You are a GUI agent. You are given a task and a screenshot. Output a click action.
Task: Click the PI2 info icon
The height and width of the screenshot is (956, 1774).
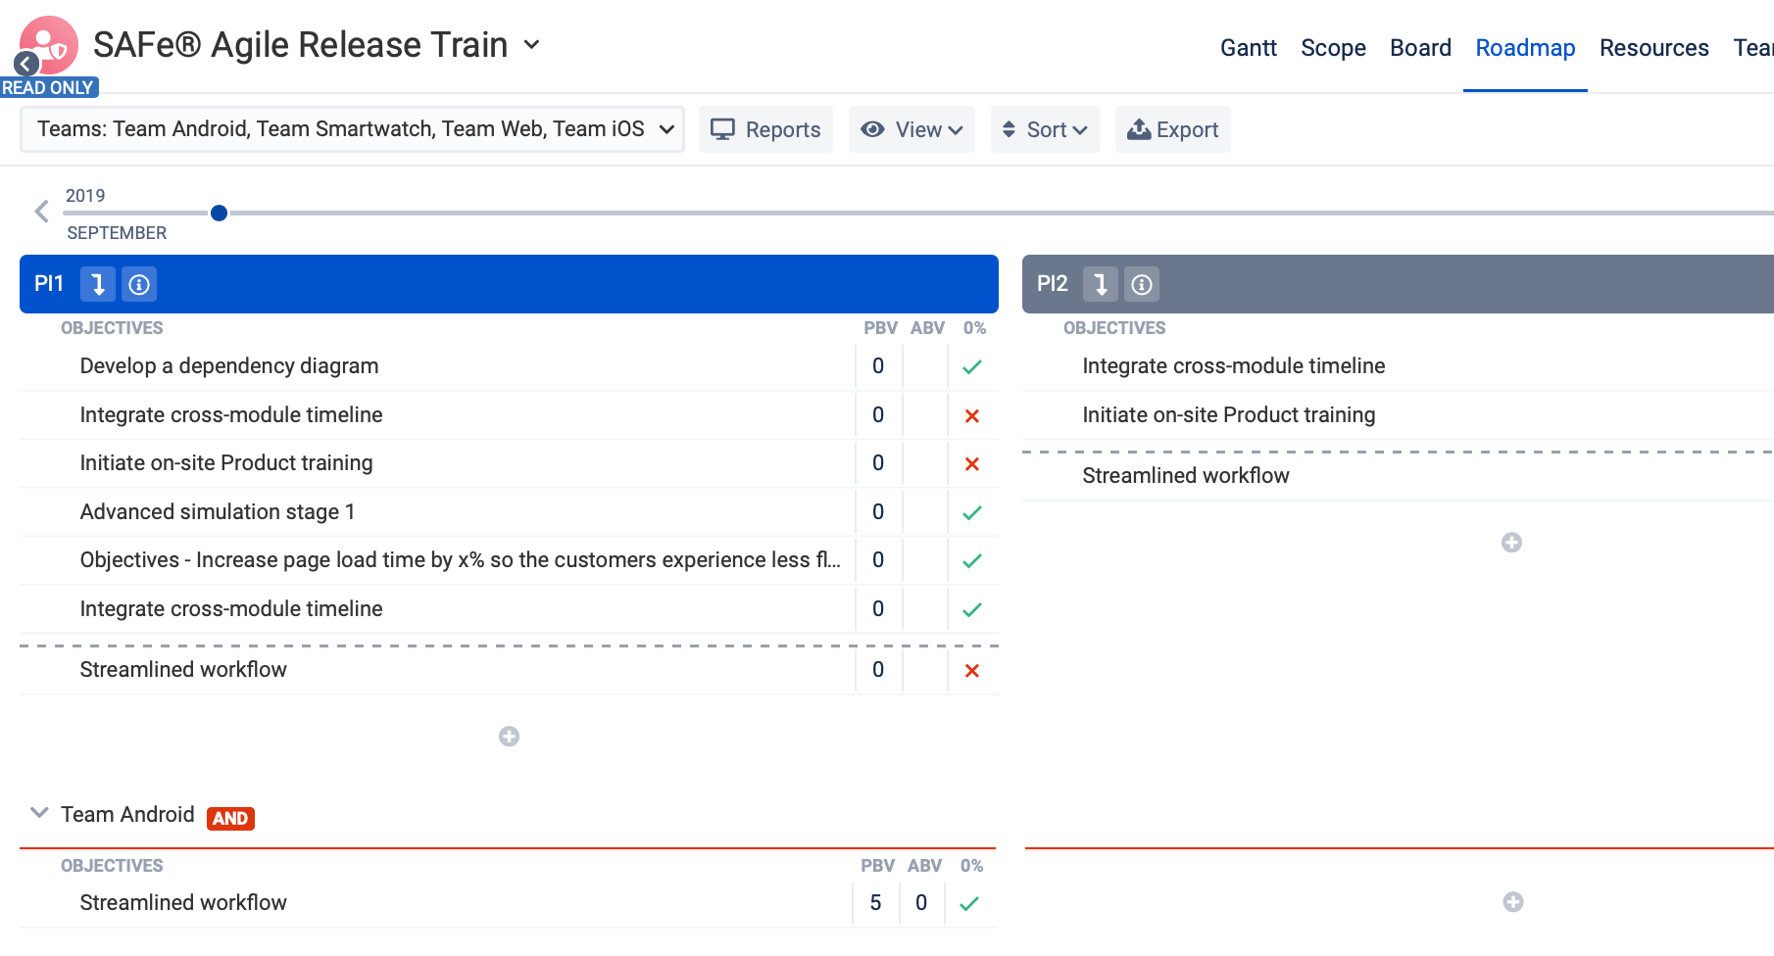(x=1141, y=284)
